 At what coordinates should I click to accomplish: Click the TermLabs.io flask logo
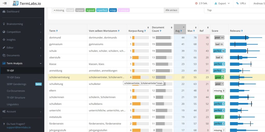click(x=16, y=3)
